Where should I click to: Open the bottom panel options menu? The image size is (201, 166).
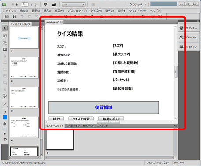(x=175, y=126)
